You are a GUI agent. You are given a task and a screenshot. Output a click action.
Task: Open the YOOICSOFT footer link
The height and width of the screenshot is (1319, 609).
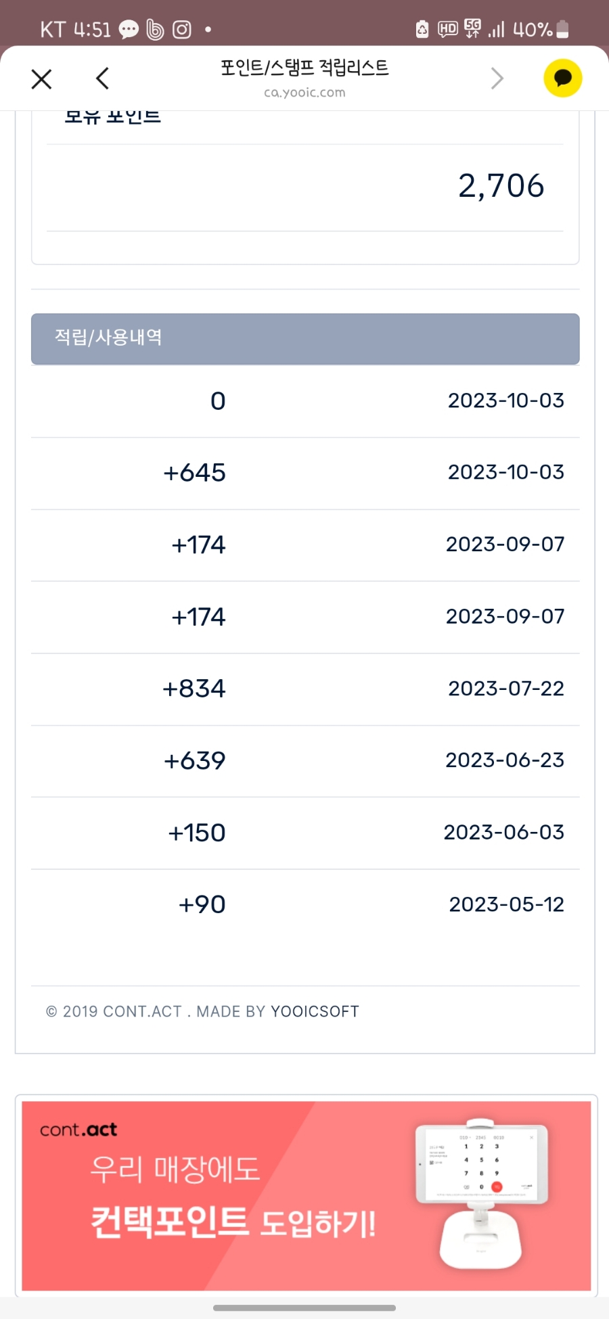pyautogui.click(x=315, y=1011)
